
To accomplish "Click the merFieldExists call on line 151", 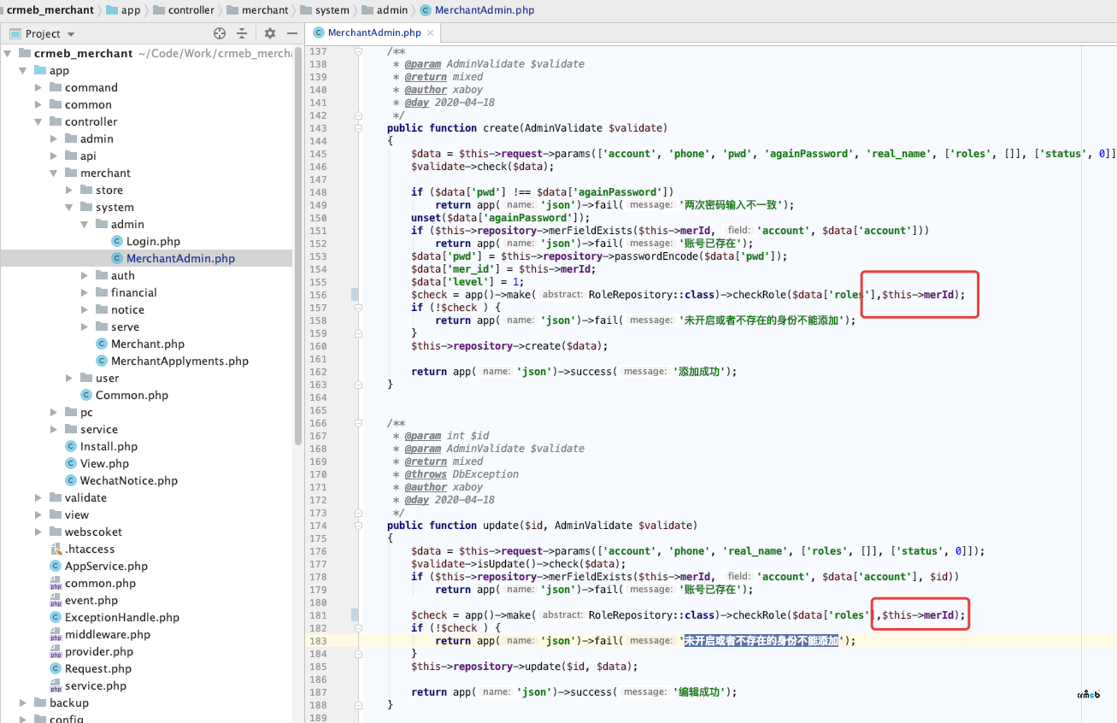I will click(592, 231).
